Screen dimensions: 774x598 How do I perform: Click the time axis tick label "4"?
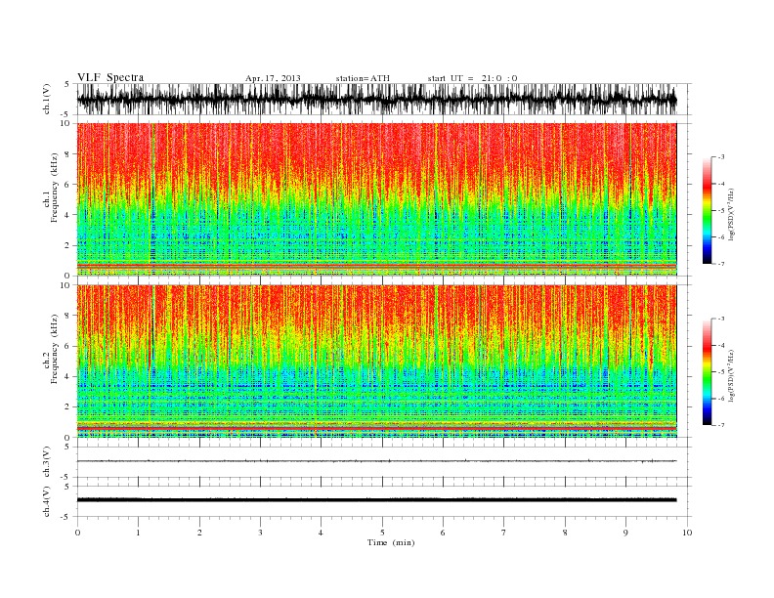[321, 533]
